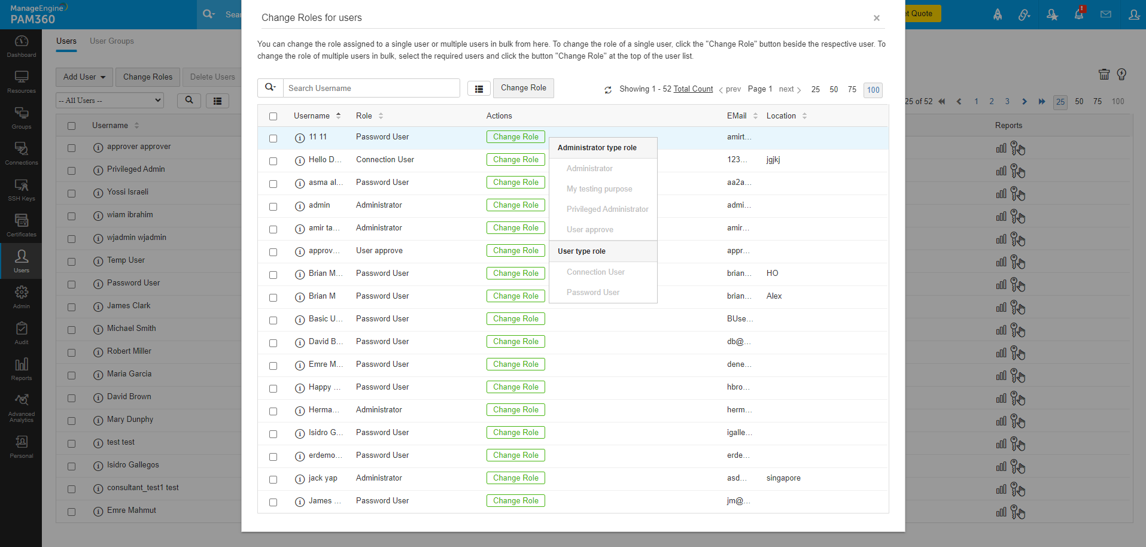Click notifications bell icon in top bar

click(x=1078, y=14)
